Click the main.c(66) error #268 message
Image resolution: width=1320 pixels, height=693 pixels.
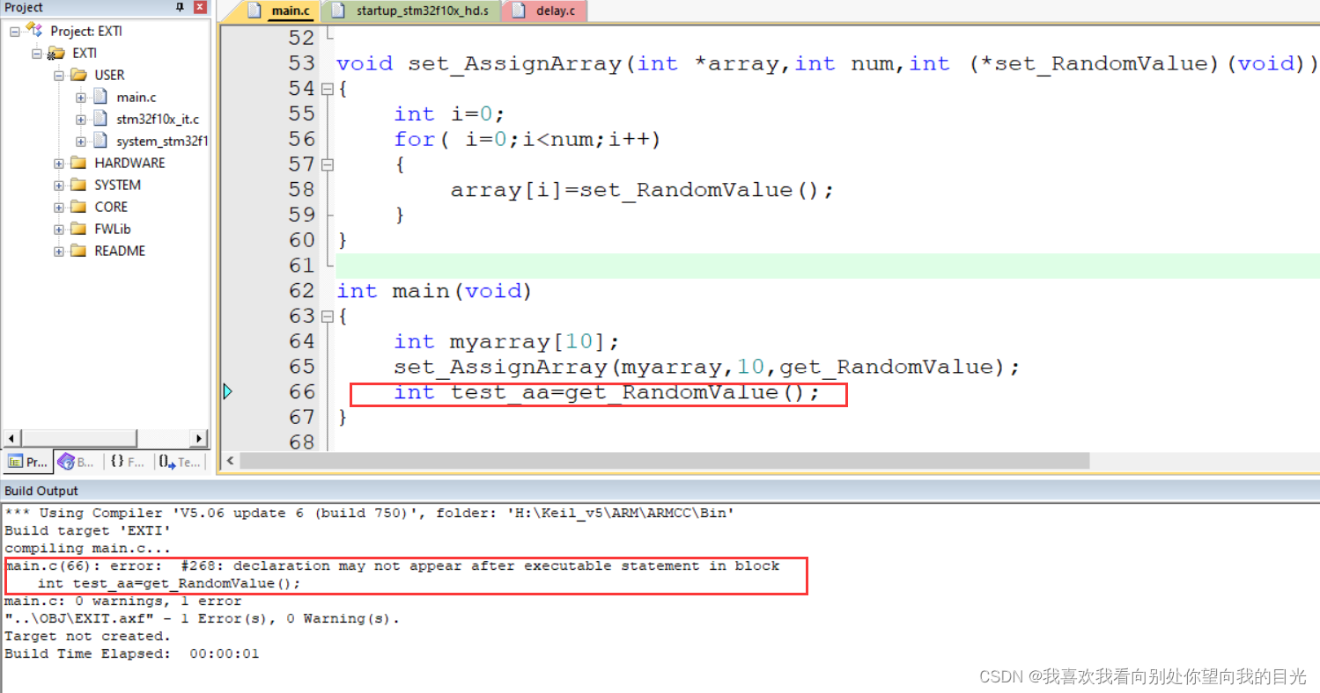coord(392,565)
